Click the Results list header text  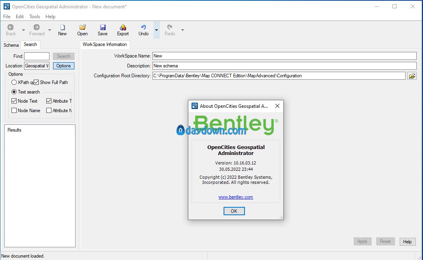pos(14,130)
